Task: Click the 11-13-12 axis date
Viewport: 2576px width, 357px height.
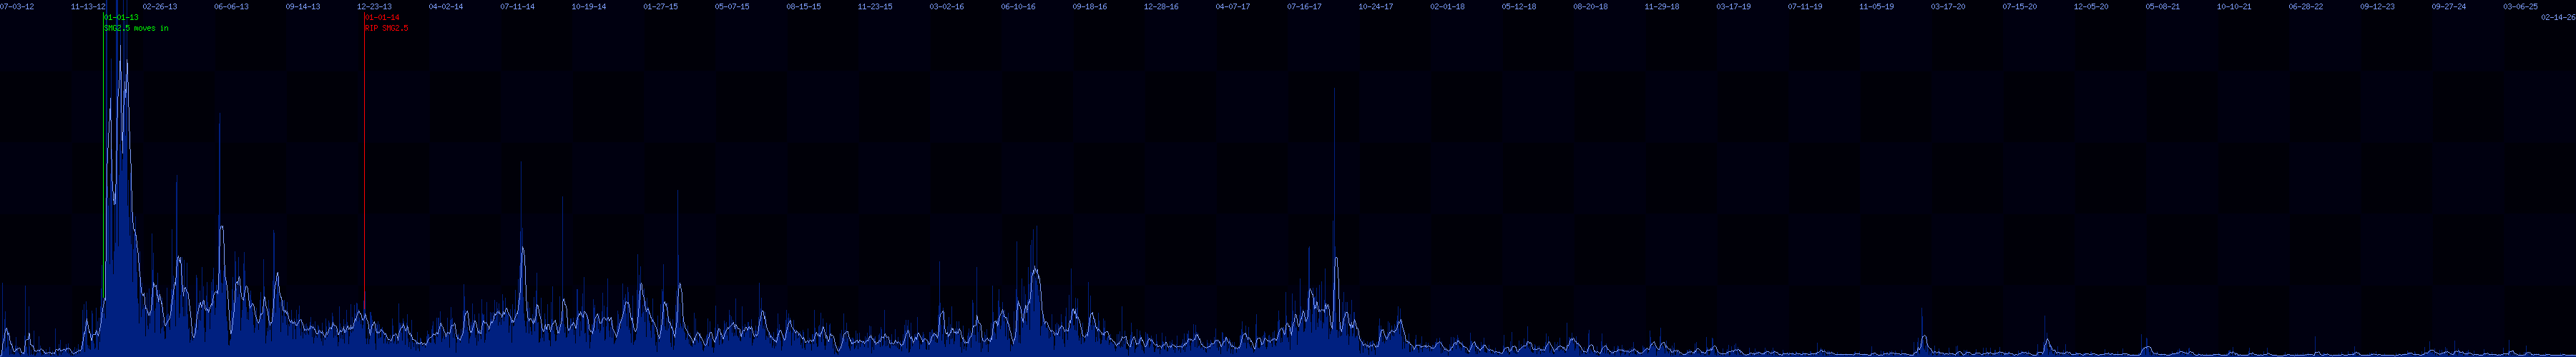Action: 88,6
